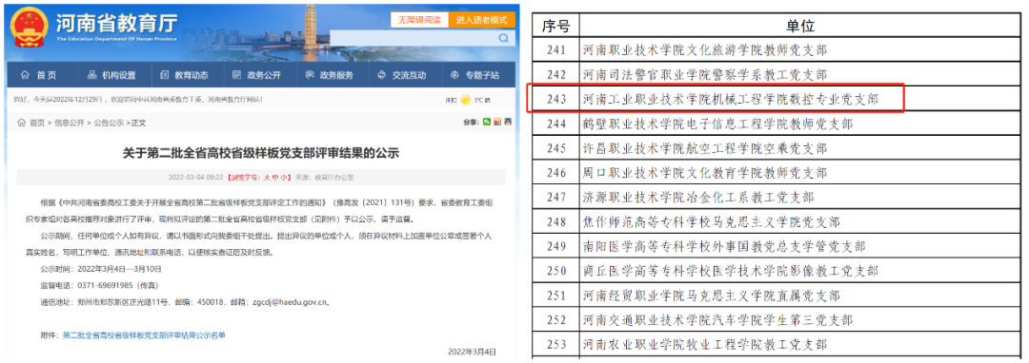Click the sun weather icon
This screenshot has width=1029, height=363.
tap(466, 100)
